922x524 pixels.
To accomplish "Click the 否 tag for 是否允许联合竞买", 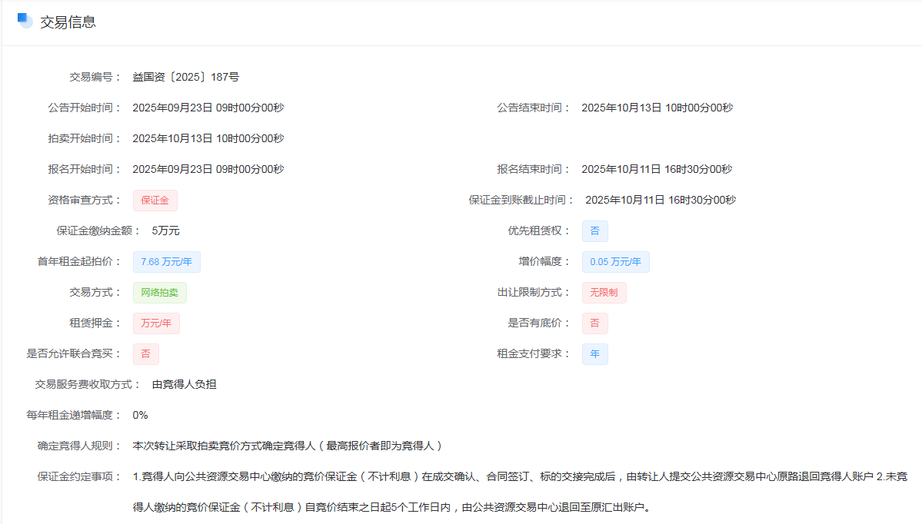I will pyautogui.click(x=145, y=354).
